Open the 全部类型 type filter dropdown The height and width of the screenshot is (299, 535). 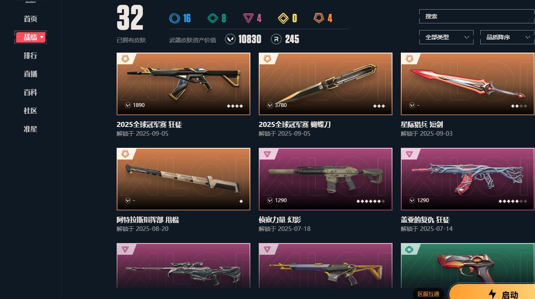pos(446,37)
